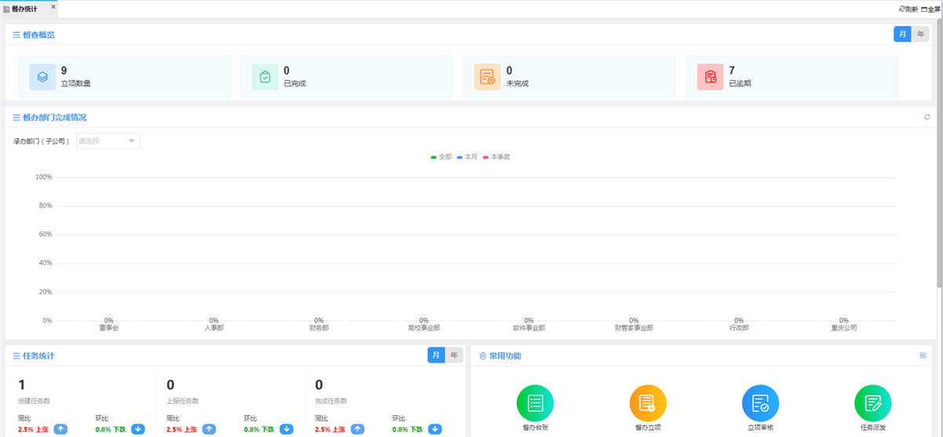Click the 刷新 button at top right
943x437 pixels.
908,9
